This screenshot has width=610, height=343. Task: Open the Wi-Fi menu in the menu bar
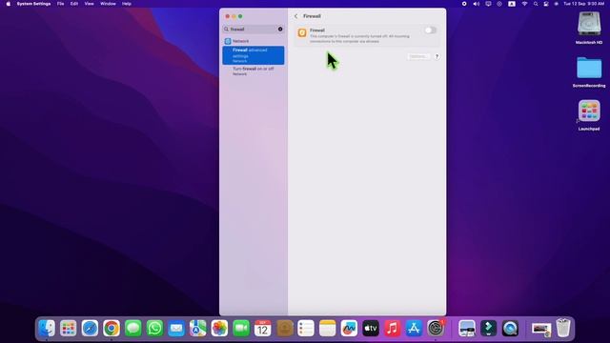click(x=524, y=4)
